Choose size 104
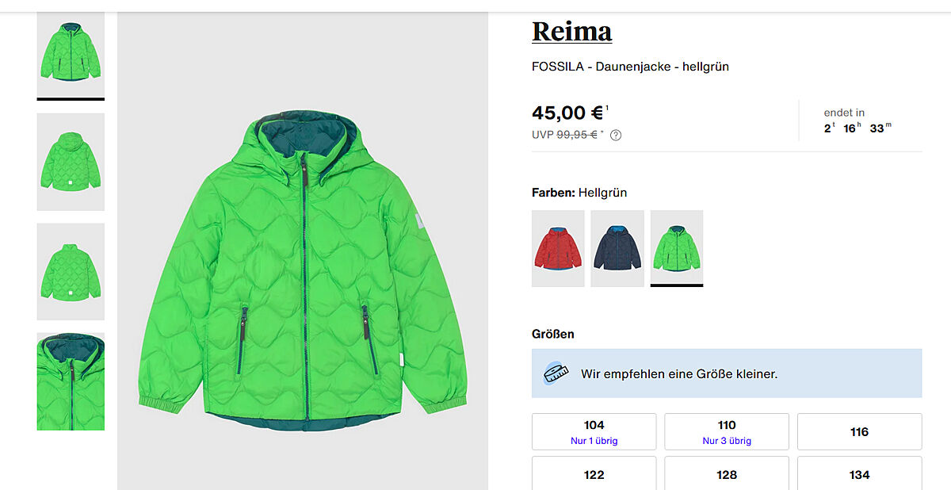The width and height of the screenshot is (951, 490). pyautogui.click(x=594, y=432)
